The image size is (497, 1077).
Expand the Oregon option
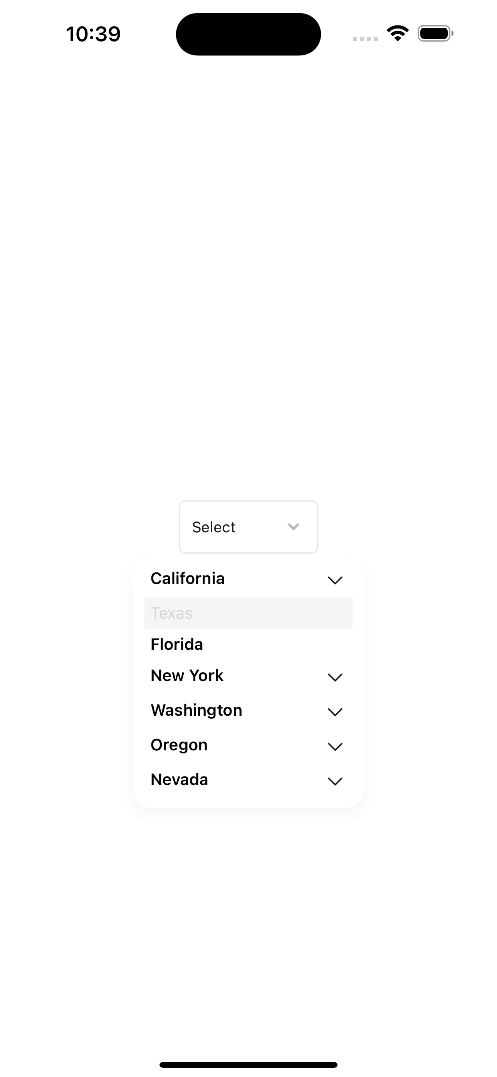[335, 746]
